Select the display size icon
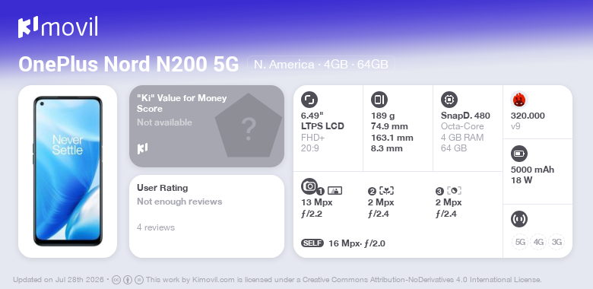593x289 pixels. coord(309,100)
